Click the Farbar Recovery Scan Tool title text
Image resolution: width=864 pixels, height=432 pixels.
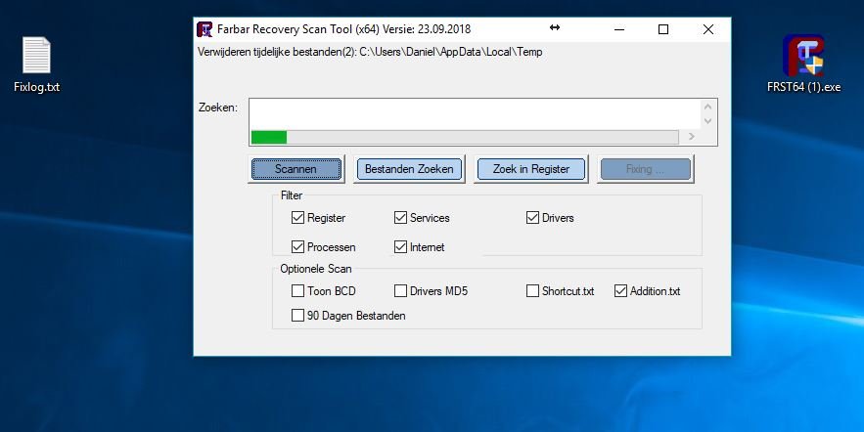(343, 29)
